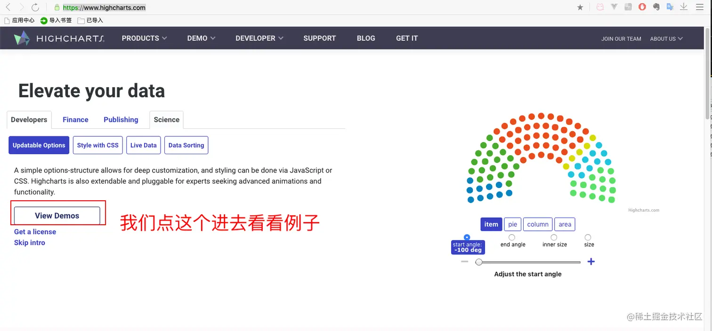The image size is (712, 331).
Task: Increase the start angle with the plus icon
Action: click(x=591, y=261)
